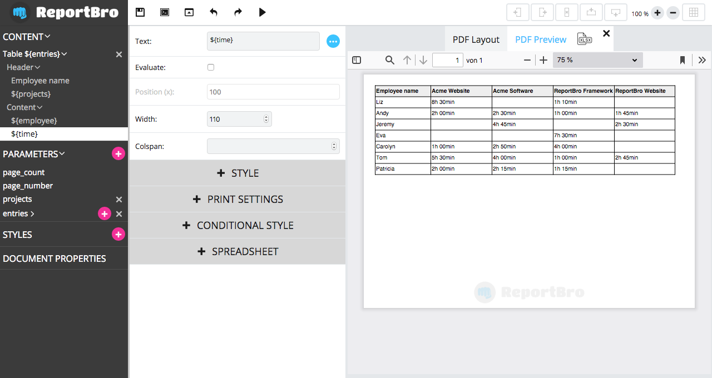Image resolution: width=712 pixels, height=378 pixels.
Task: Insert row above icon
Action: [x=591, y=12]
